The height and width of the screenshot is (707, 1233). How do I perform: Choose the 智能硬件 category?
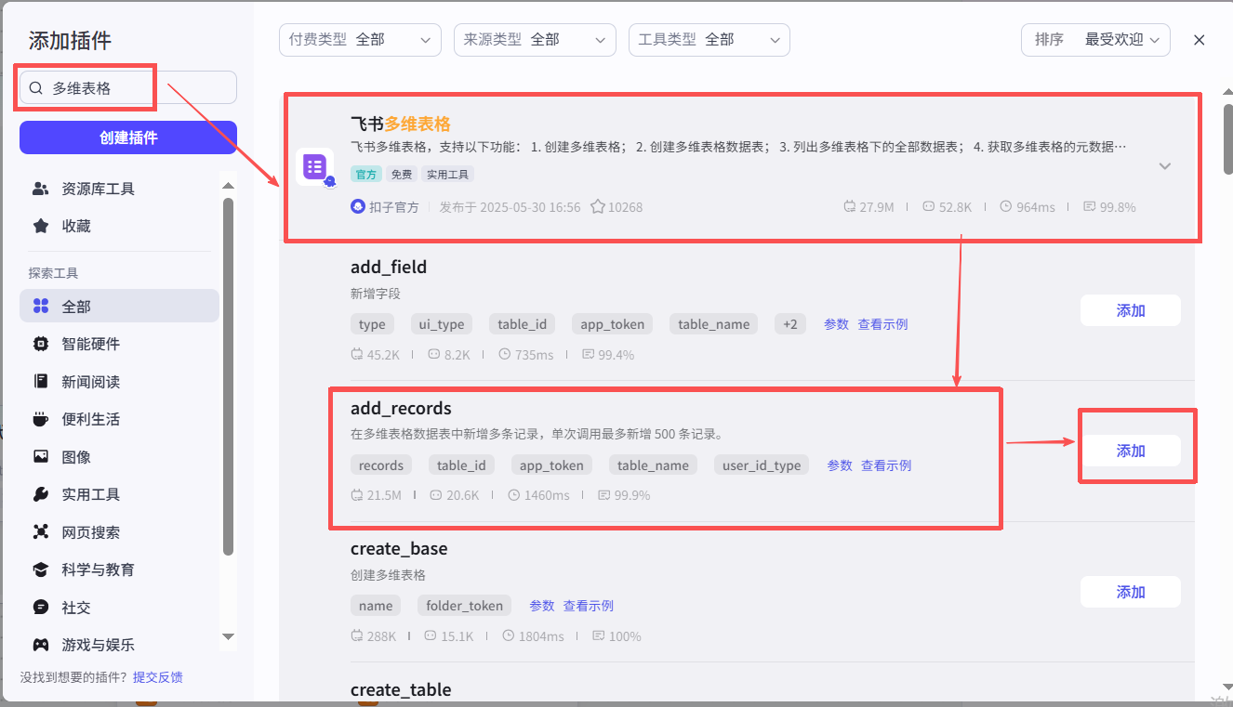tap(90, 344)
